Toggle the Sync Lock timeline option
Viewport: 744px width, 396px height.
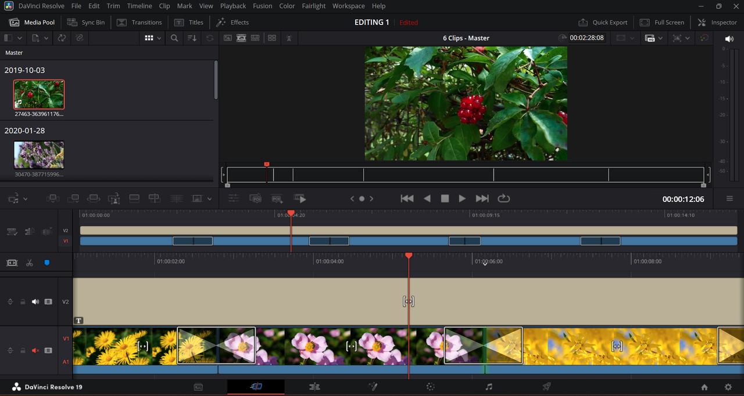[x=12, y=232]
